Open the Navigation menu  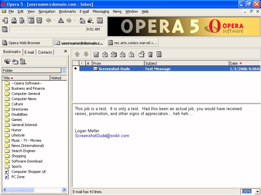pos(47,11)
